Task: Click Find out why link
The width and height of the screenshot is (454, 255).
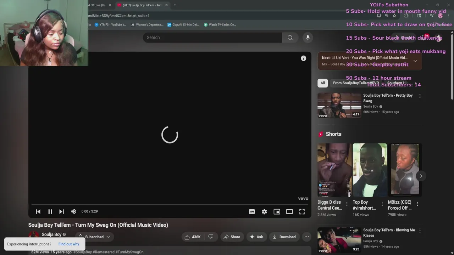Action: [69, 244]
